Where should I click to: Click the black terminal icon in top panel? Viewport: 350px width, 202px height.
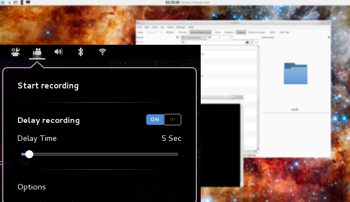tap(28, 2)
